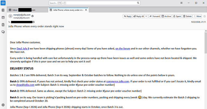Close the Jolla Phone message tab
This screenshot has height=109, width=207.
pyautogui.click(x=86, y=10)
